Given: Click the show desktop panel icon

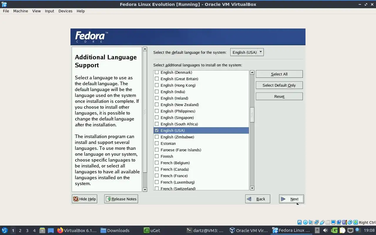Looking at the screenshot, I should (51, 231).
